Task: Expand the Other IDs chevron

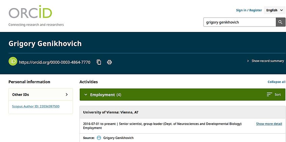Action: pos(67,95)
